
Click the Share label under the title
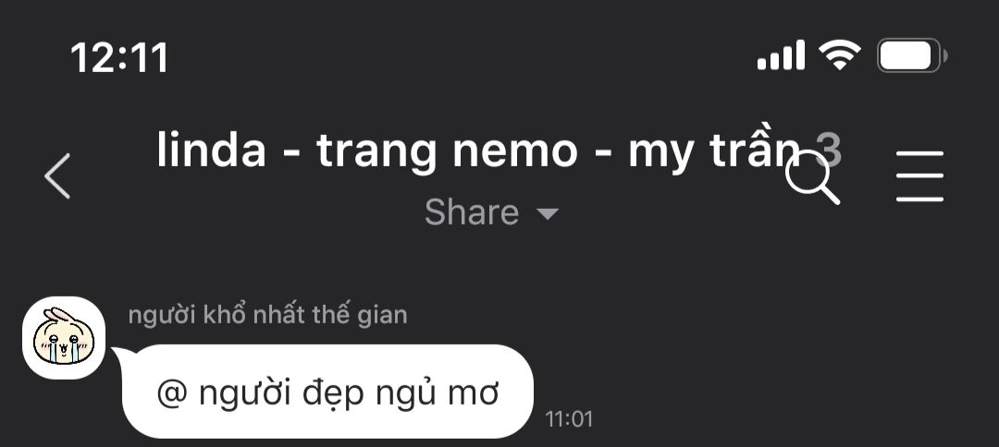pos(472,212)
